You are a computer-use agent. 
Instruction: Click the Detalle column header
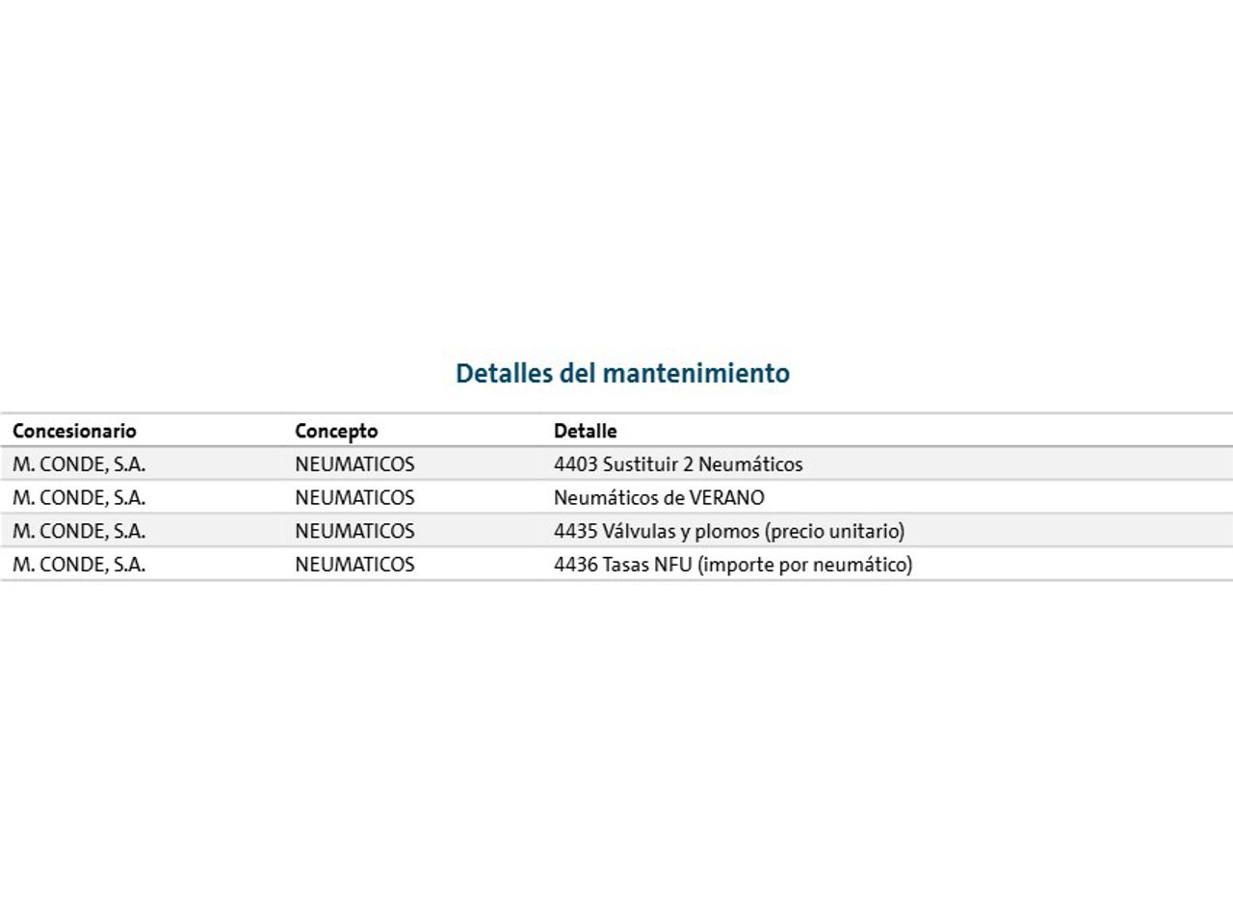pyautogui.click(x=585, y=431)
